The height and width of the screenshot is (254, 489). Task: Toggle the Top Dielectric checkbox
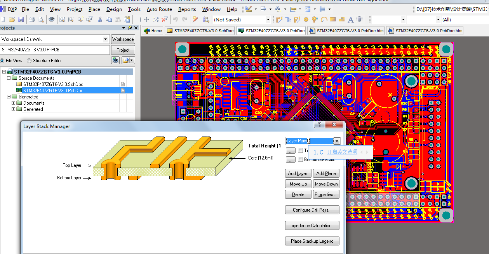pyautogui.click(x=300, y=150)
